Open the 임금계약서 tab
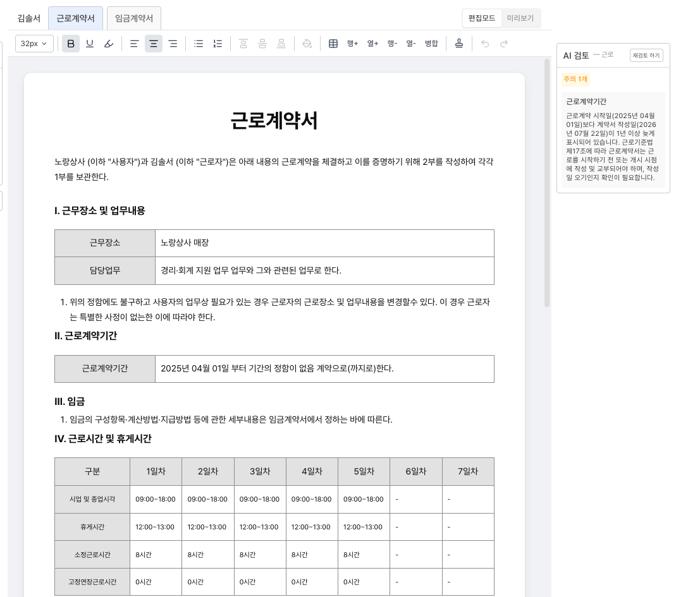This screenshot has width=676, height=597. point(134,18)
